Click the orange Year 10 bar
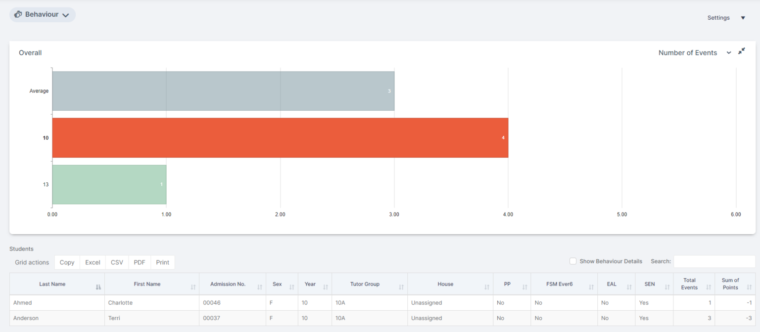Image resolution: width=760 pixels, height=332 pixels. click(x=280, y=138)
